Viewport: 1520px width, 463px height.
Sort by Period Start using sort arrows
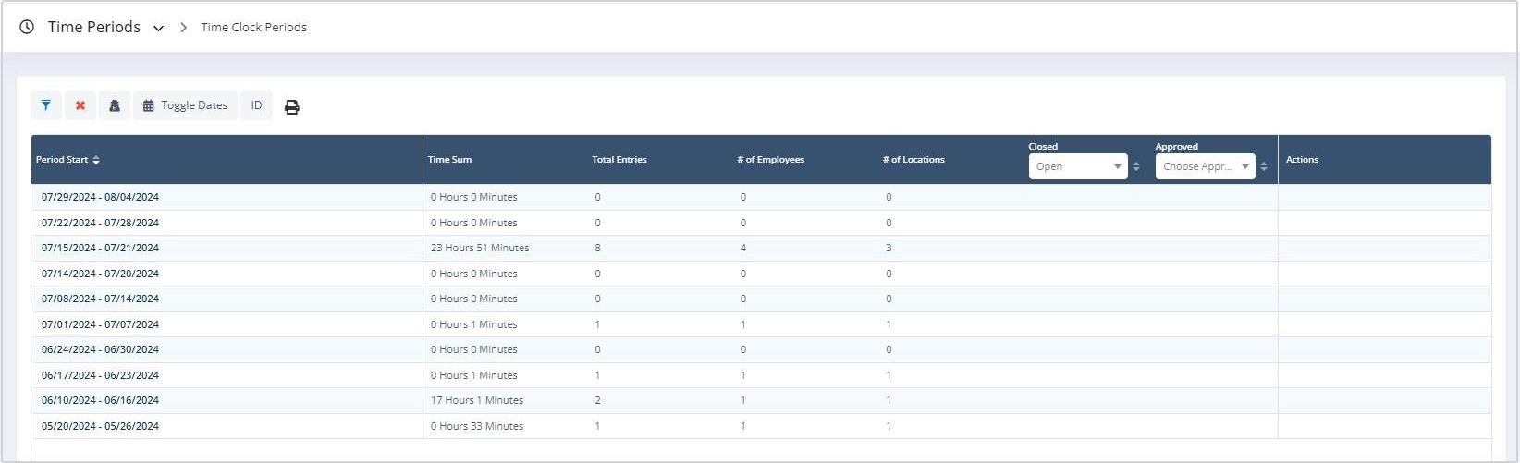tap(96, 160)
